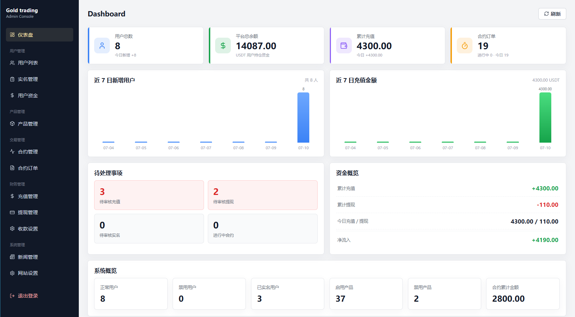This screenshot has height=317, width=575.
Task: Click the 刷新 refresh button
Action: 552,14
